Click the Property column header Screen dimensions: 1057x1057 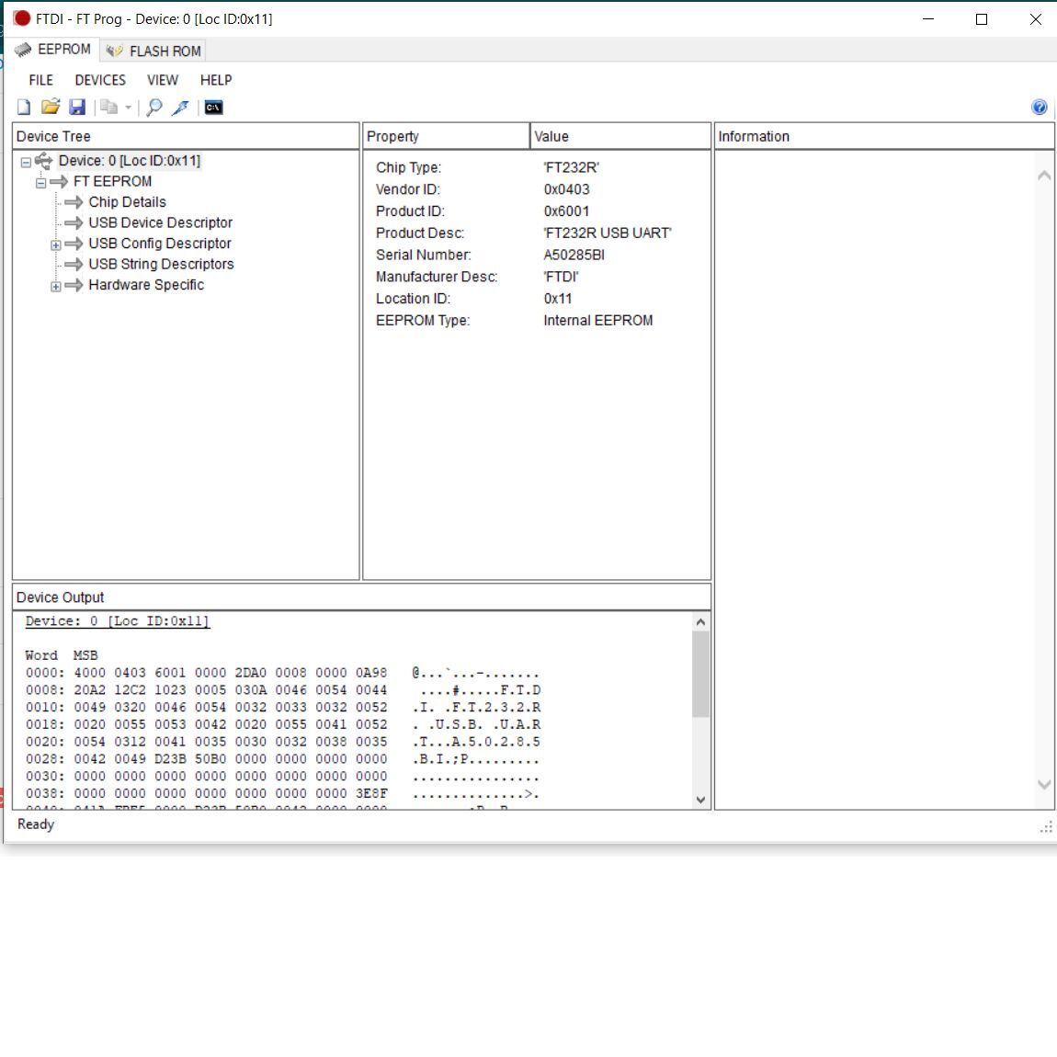(x=447, y=136)
